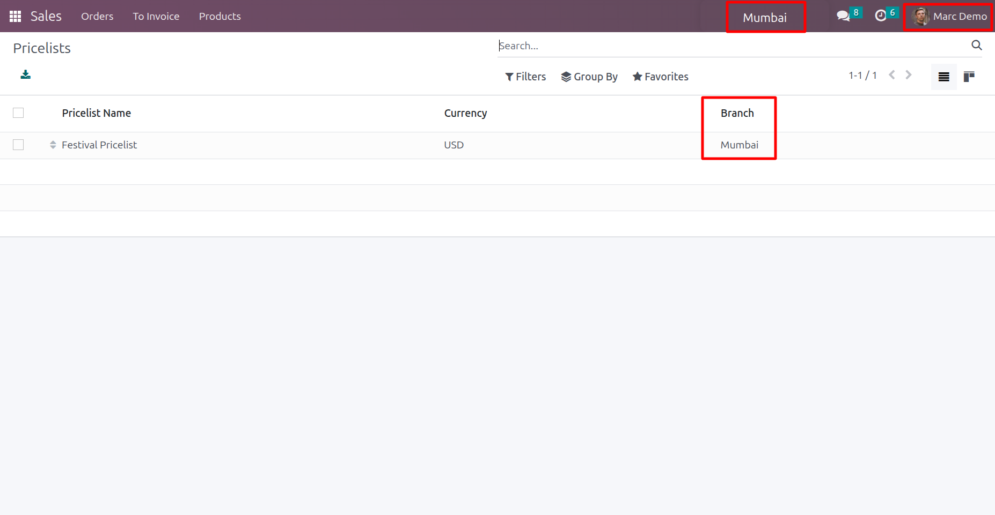Click the Pricelists breadcrumb title
Image resolution: width=995 pixels, height=515 pixels.
[x=42, y=48]
